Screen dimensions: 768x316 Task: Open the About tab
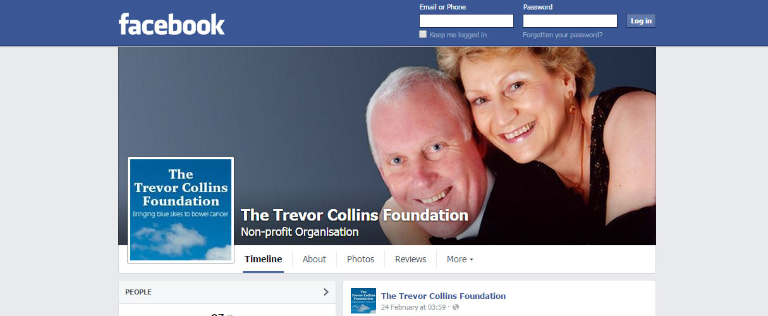[x=314, y=259]
